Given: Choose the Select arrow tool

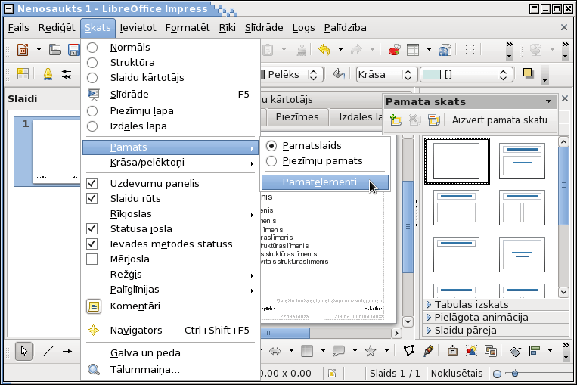Looking at the screenshot, I should point(24,351).
